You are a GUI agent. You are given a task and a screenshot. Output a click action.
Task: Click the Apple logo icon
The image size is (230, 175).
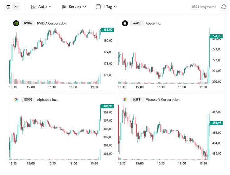coord(125,23)
